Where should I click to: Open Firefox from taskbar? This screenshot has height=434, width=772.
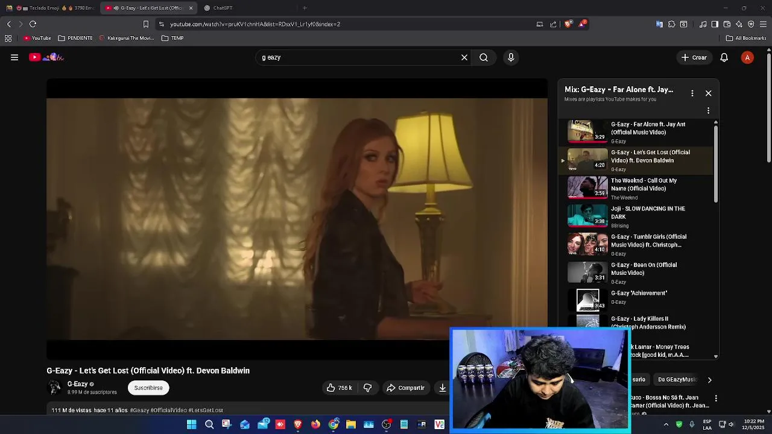pyautogui.click(x=315, y=424)
